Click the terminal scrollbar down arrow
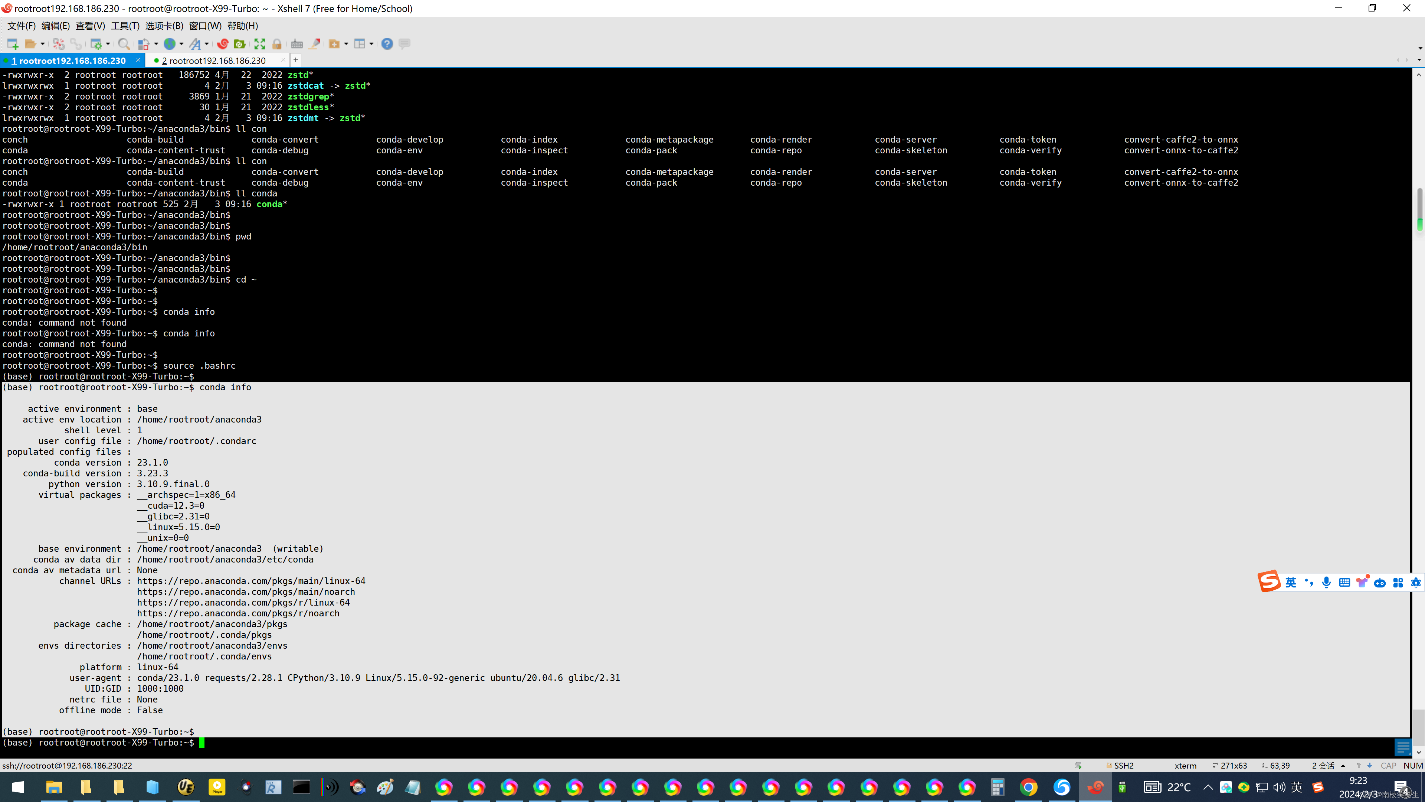 pos(1419,752)
